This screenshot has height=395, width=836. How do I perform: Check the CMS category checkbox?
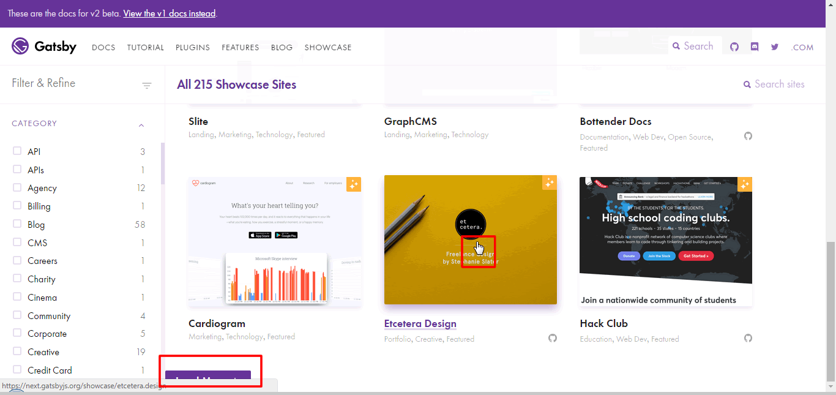coord(17,242)
